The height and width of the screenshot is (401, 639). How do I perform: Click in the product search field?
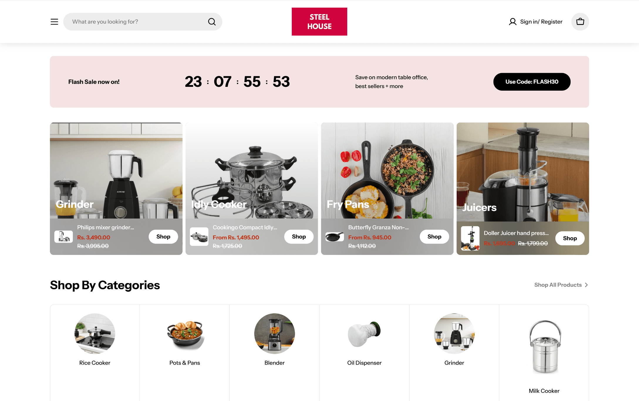tap(138, 22)
